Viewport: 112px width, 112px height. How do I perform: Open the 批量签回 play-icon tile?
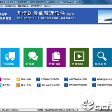click(79, 57)
